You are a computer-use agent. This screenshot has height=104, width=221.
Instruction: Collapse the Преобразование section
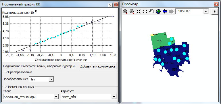click(6, 72)
